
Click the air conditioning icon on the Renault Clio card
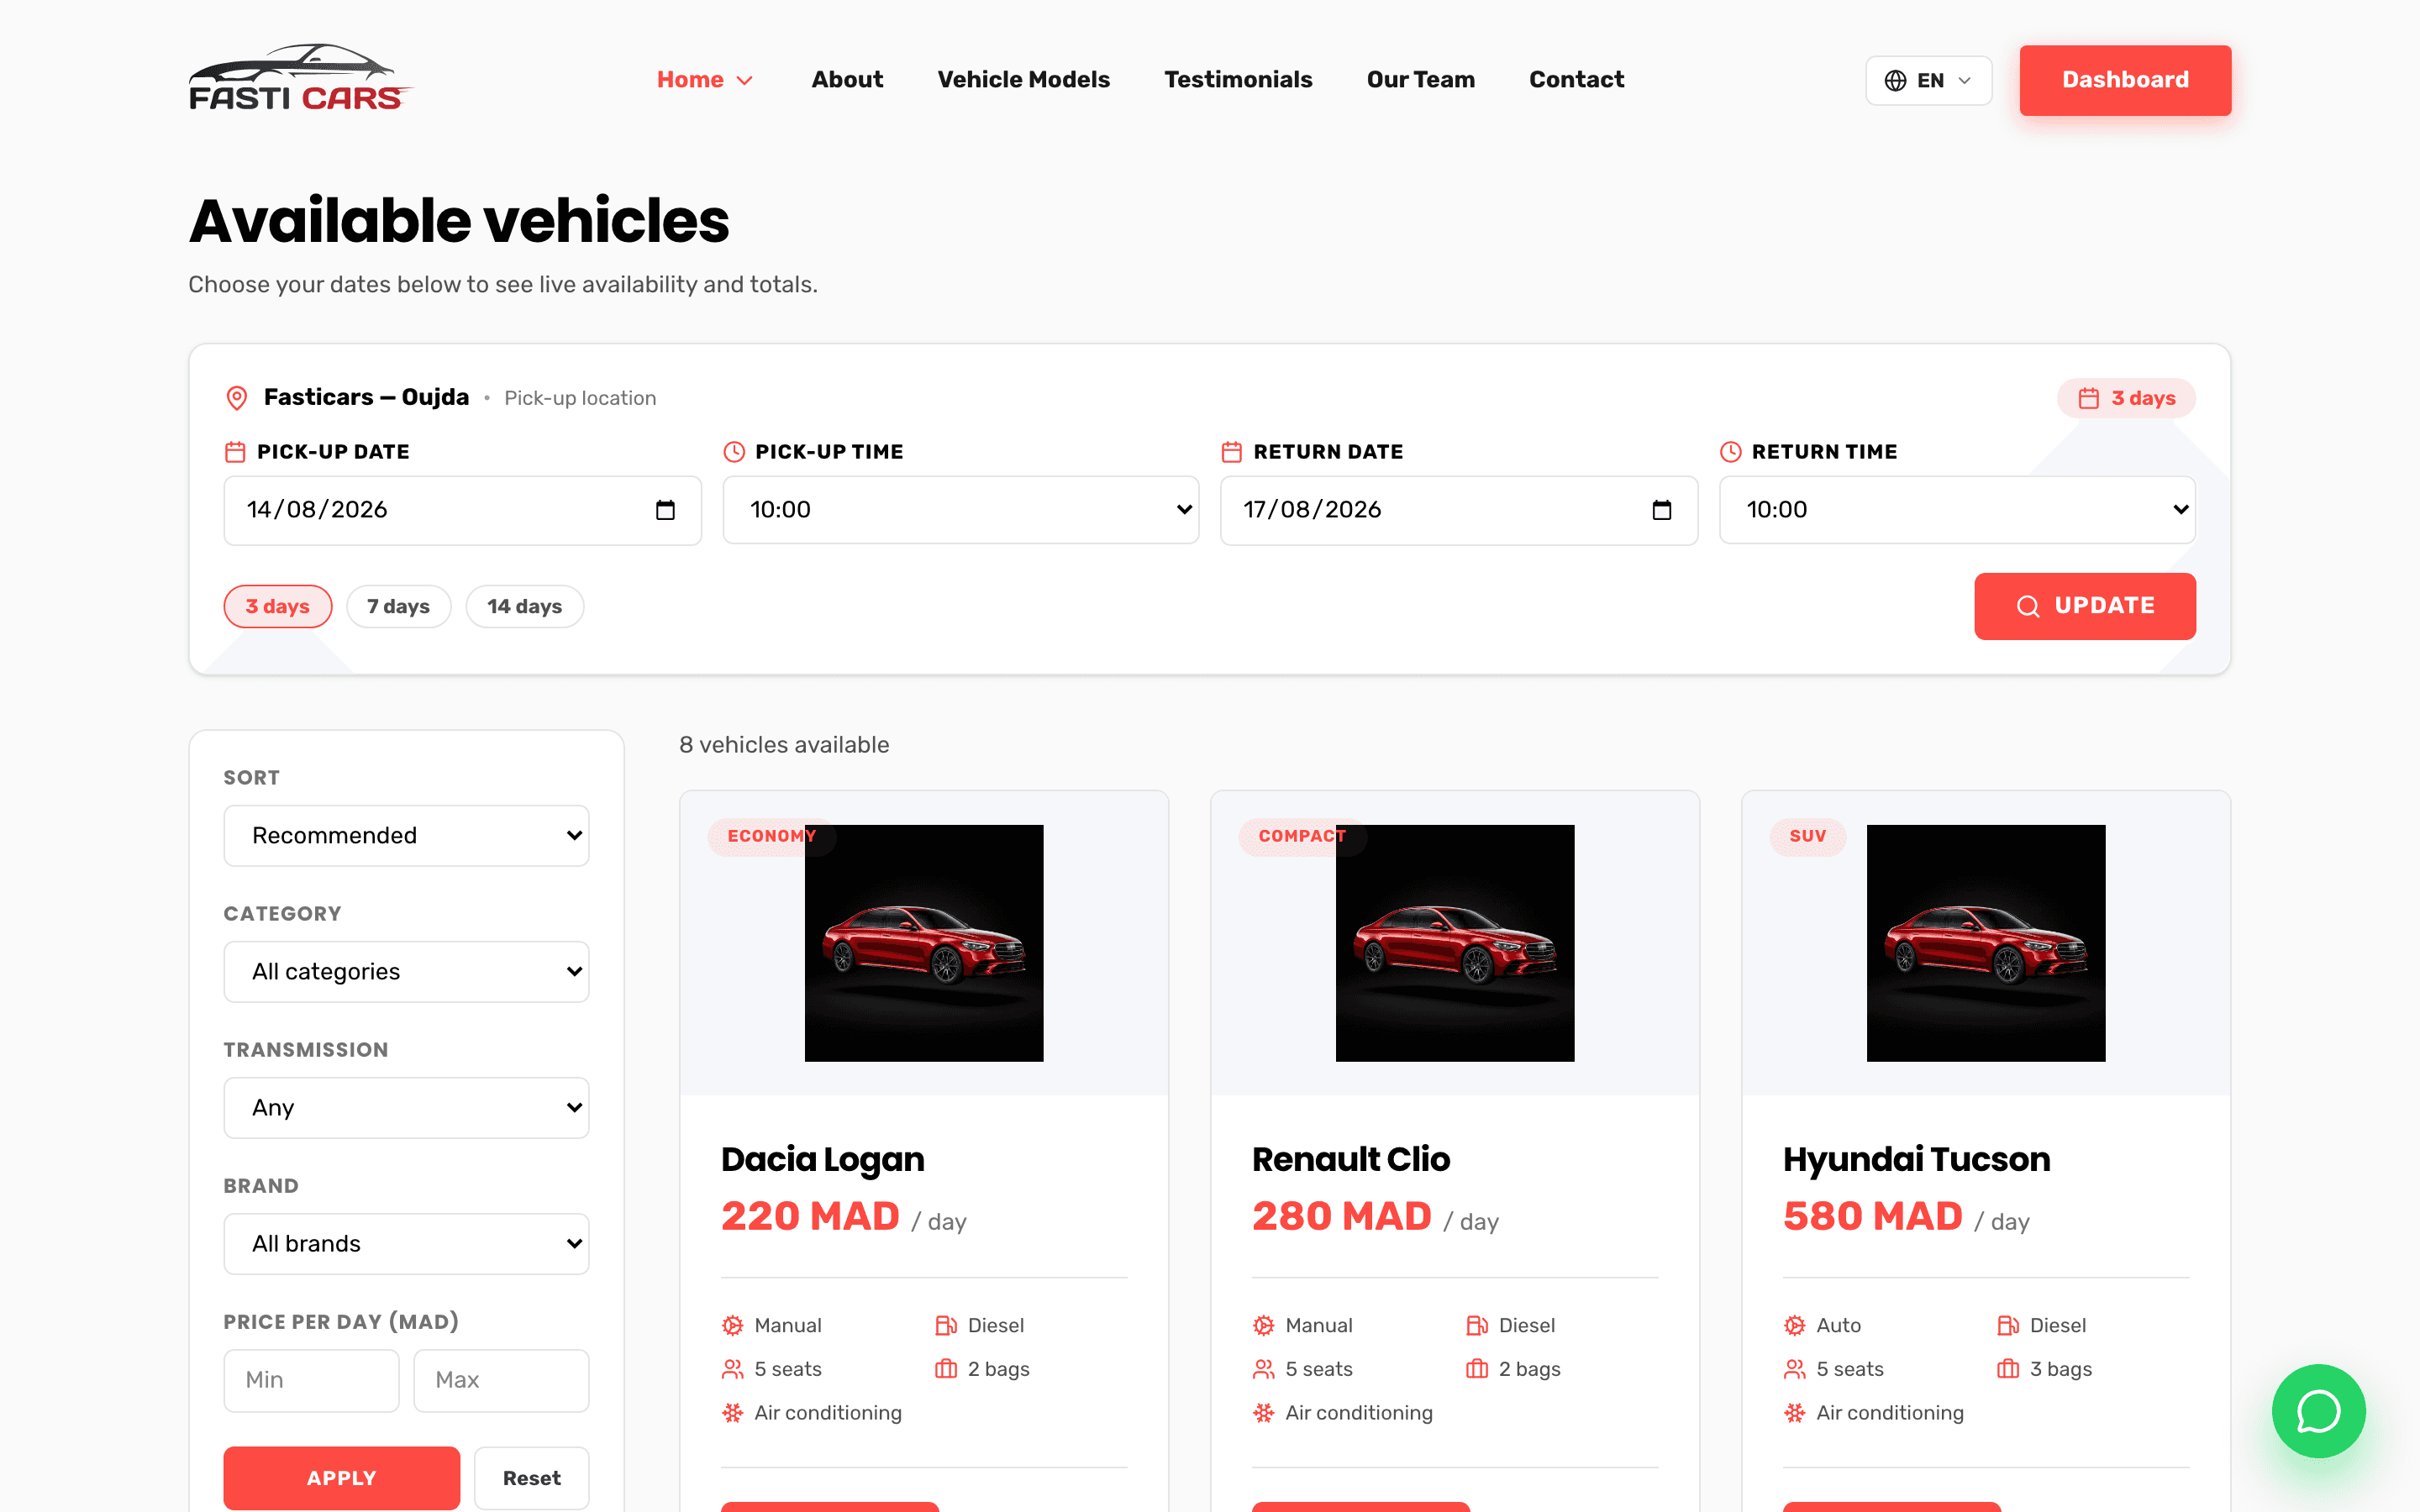tap(1263, 1413)
